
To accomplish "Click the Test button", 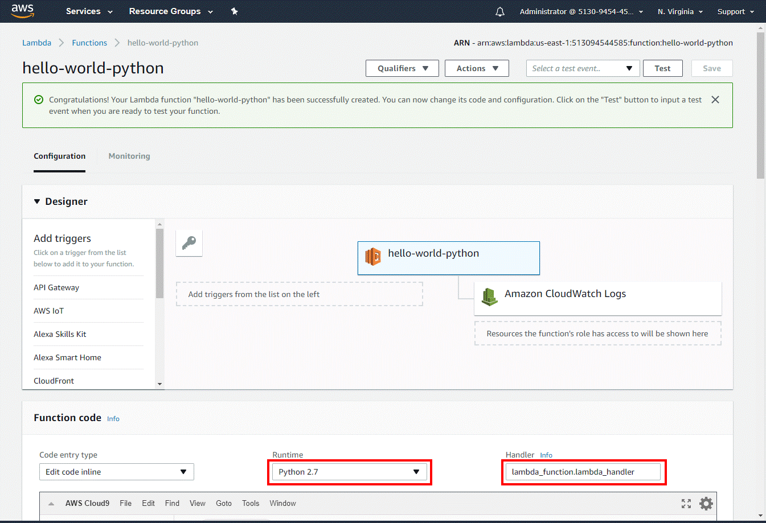I will click(662, 68).
